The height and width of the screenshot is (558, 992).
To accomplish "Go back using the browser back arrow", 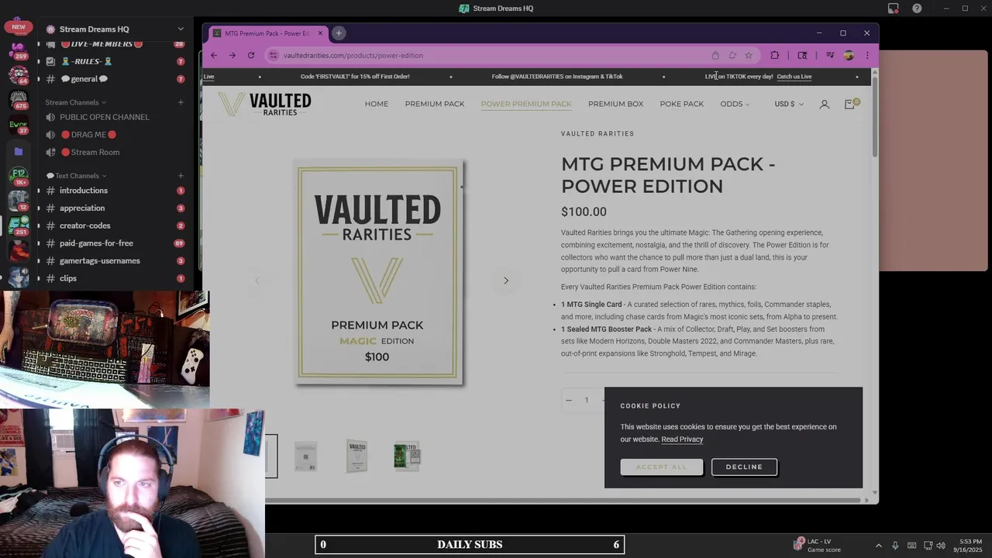I will point(214,55).
